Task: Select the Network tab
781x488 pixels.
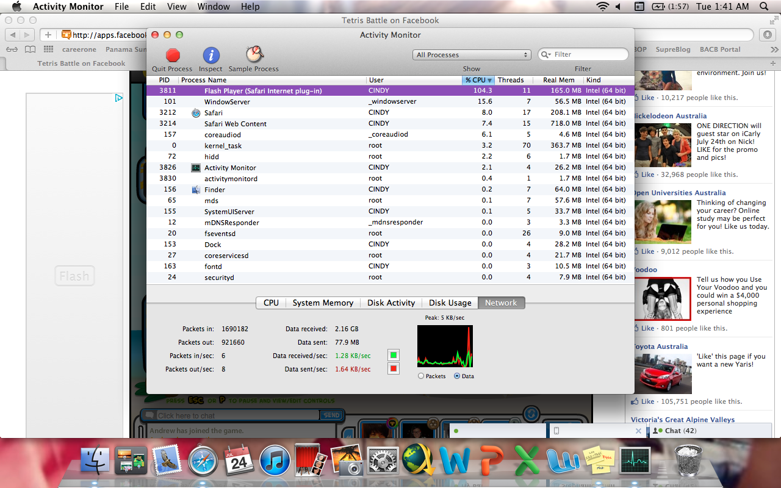Action: [501, 303]
